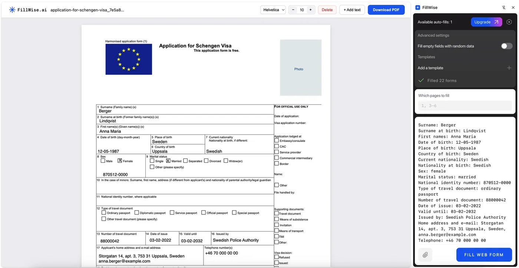
Task: Click the pin icon in the FillWise panel
Action: (503, 7)
